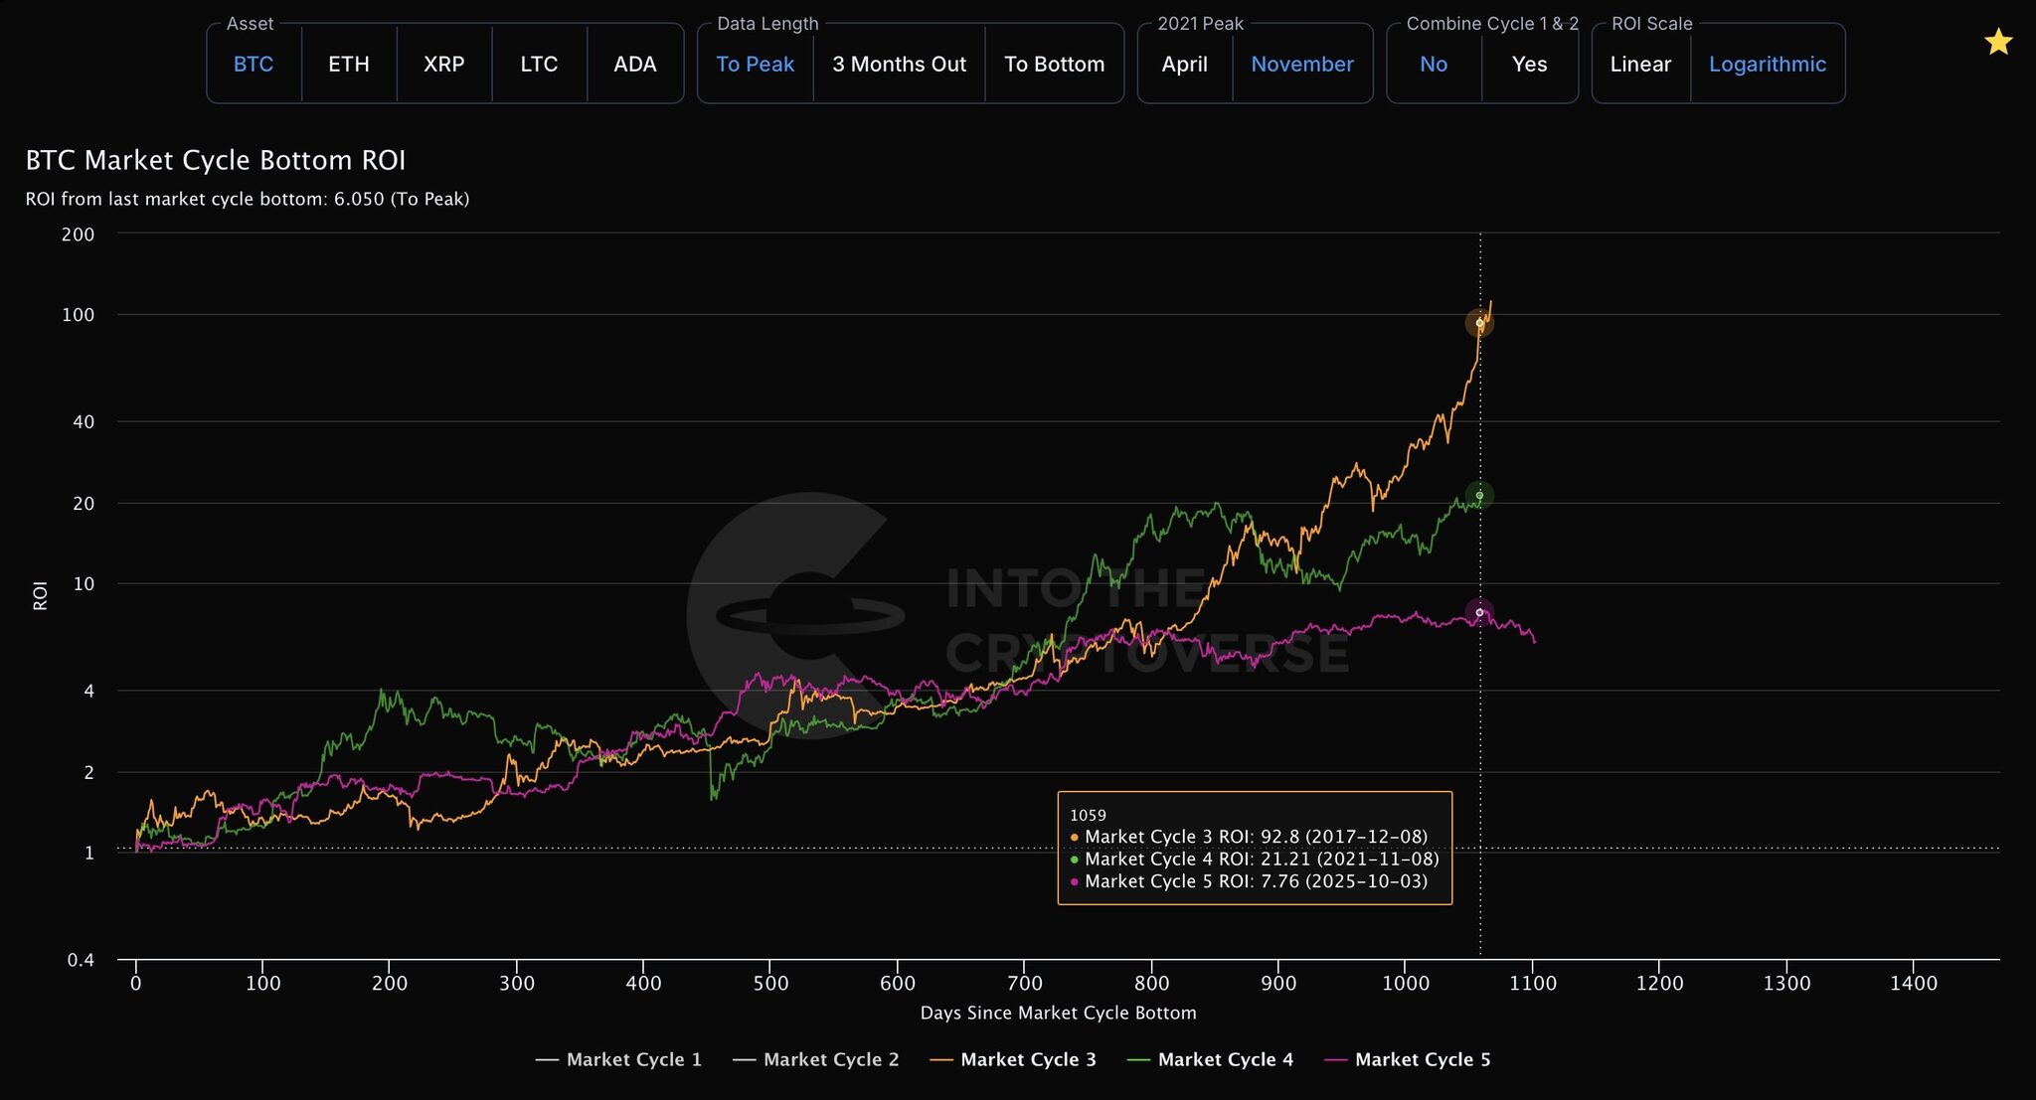Viewport: 2036px width, 1100px height.
Task: Pick ADA from asset selector
Action: click(x=634, y=65)
